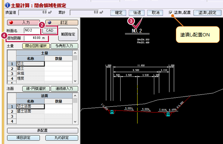Open 丸め設定 rounding settings

tap(62, 138)
